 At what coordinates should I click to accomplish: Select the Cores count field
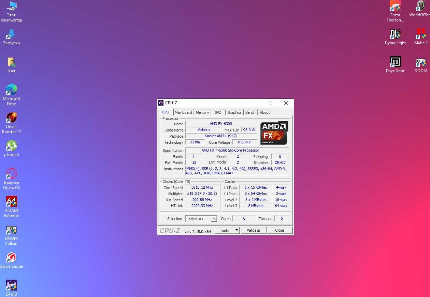pos(244,219)
